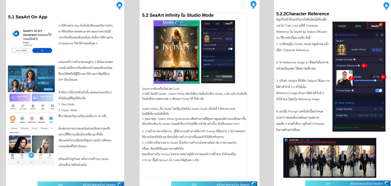The width and height of the screenshot is (391, 186).
Task: Click the seed number field 1977747477
Action: [218, 80]
